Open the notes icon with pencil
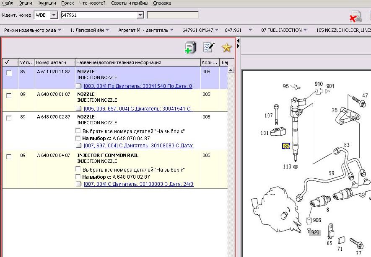Viewport: 371px width, 257px height. (209, 48)
